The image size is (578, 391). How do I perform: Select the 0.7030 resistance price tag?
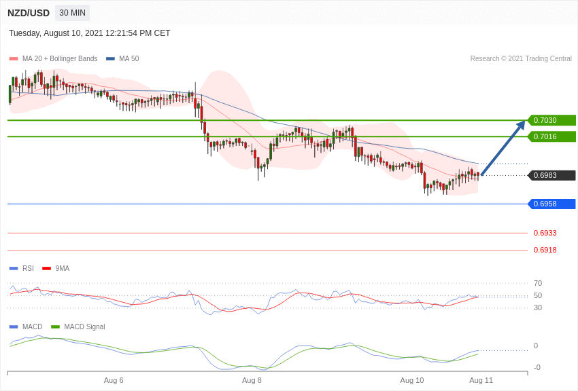point(551,120)
